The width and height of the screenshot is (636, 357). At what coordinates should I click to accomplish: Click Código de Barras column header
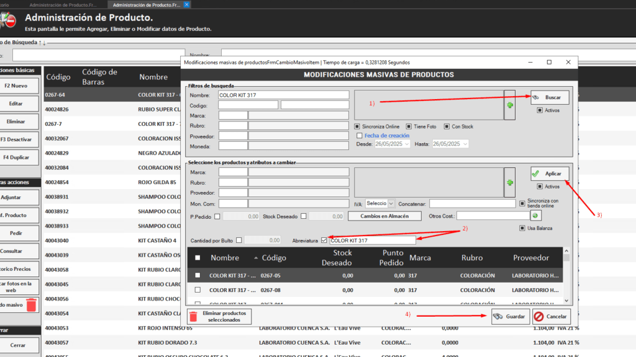point(100,77)
